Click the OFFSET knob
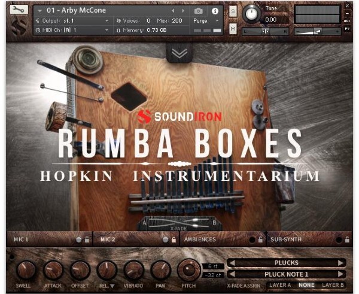The height and width of the screenshot is (294, 359). [80, 271]
